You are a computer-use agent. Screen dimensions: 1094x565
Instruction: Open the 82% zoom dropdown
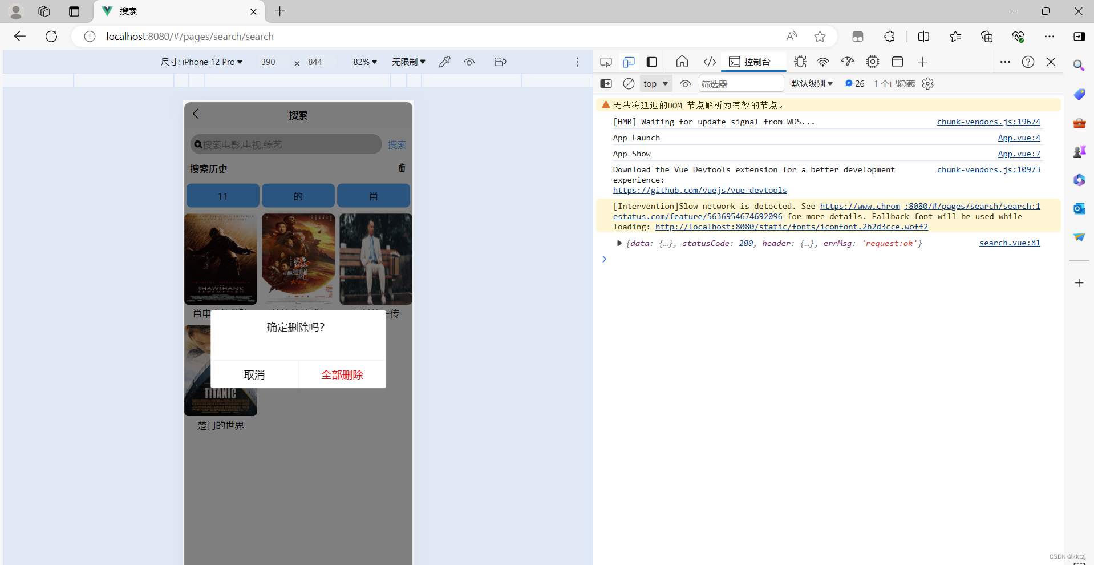(365, 62)
